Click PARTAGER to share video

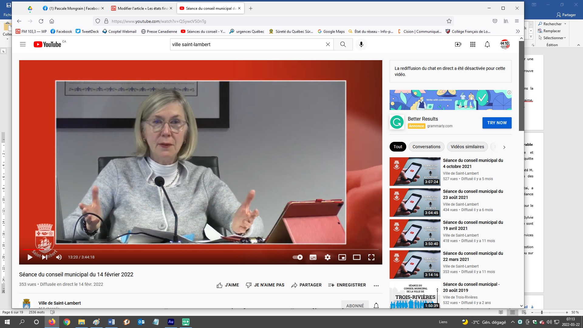pyautogui.click(x=306, y=285)
